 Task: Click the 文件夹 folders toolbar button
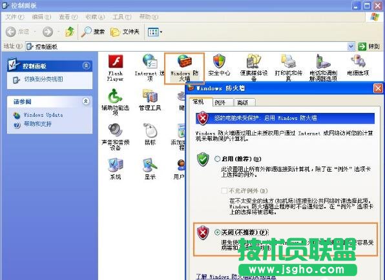point(125,32)
